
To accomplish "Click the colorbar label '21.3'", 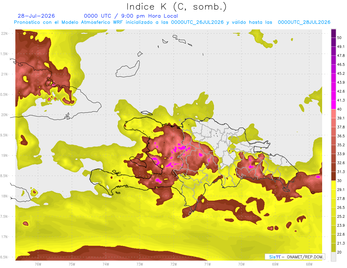I will (x=341, y=243).
